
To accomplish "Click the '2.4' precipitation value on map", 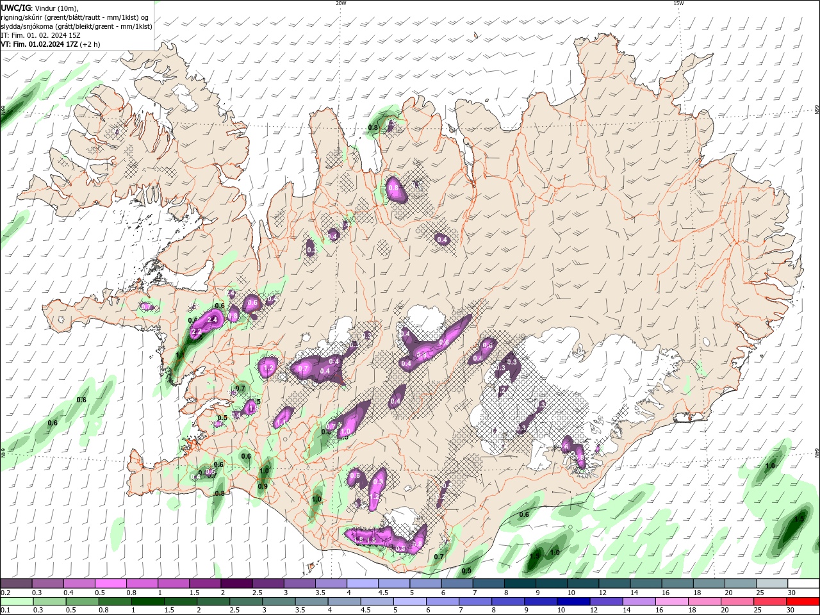I will pyautogui.click(x=213, y=319).
